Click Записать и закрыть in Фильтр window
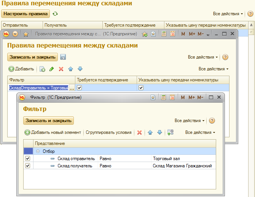The image size is (255, 197). (x=48, y=121)
